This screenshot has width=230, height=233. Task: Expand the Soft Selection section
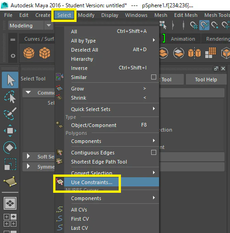pos(28,156)
